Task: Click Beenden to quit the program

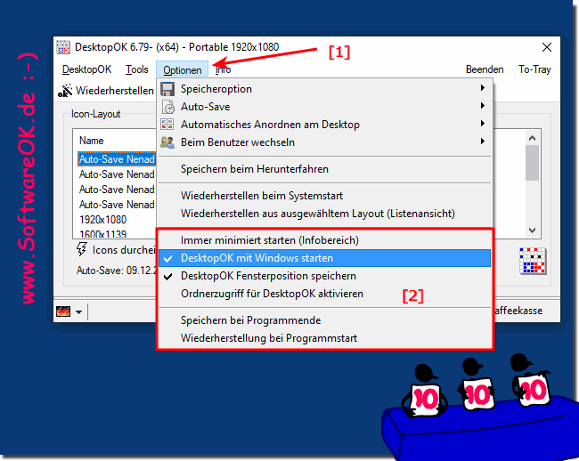Action: point(485,69)
